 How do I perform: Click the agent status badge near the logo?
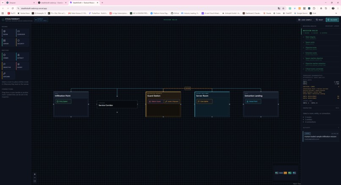(41, 20)
